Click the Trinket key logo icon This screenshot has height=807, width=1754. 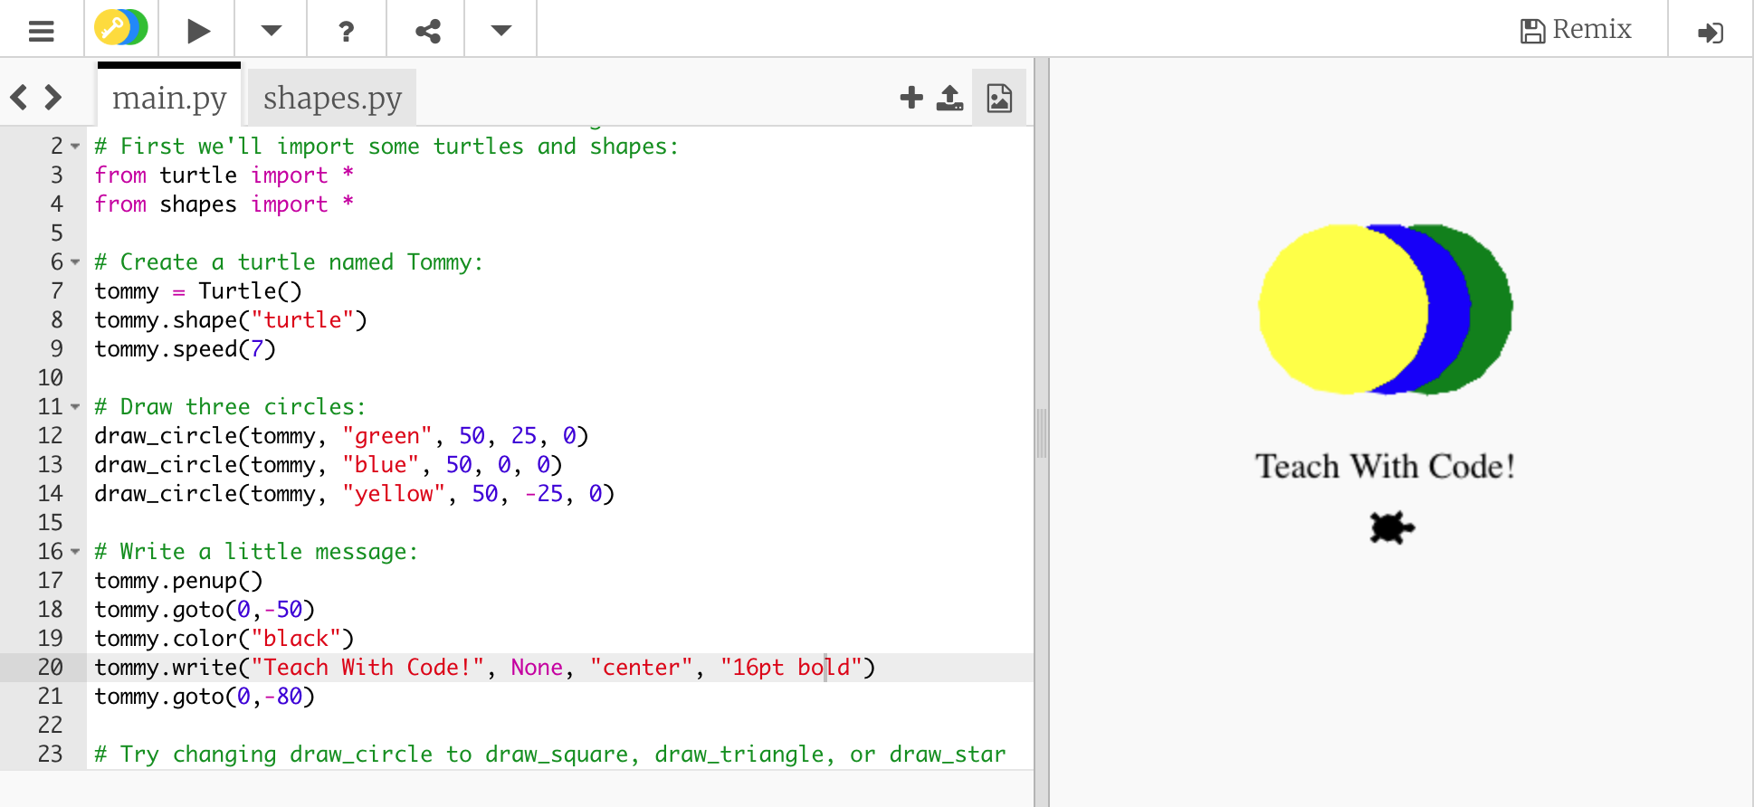[121, 29]
